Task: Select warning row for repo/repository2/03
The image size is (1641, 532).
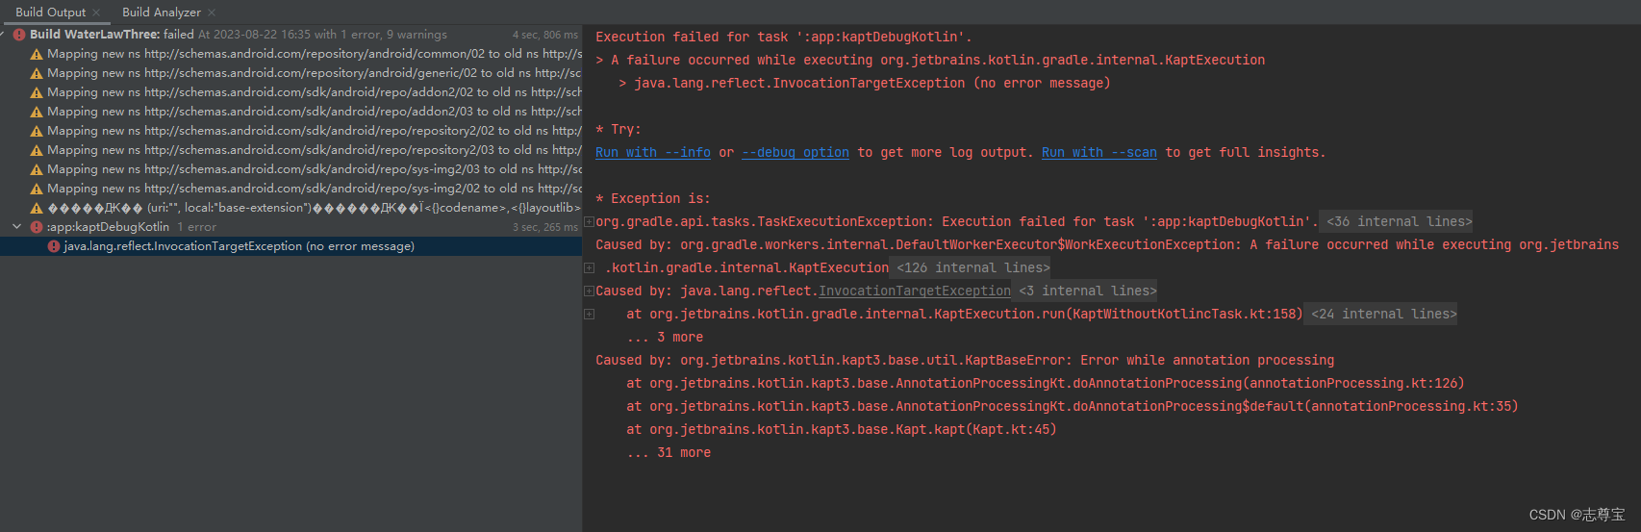Action: pos(290,150)
